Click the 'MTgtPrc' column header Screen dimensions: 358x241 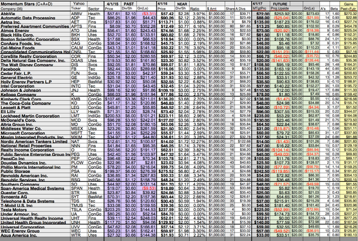coord(260,9)
